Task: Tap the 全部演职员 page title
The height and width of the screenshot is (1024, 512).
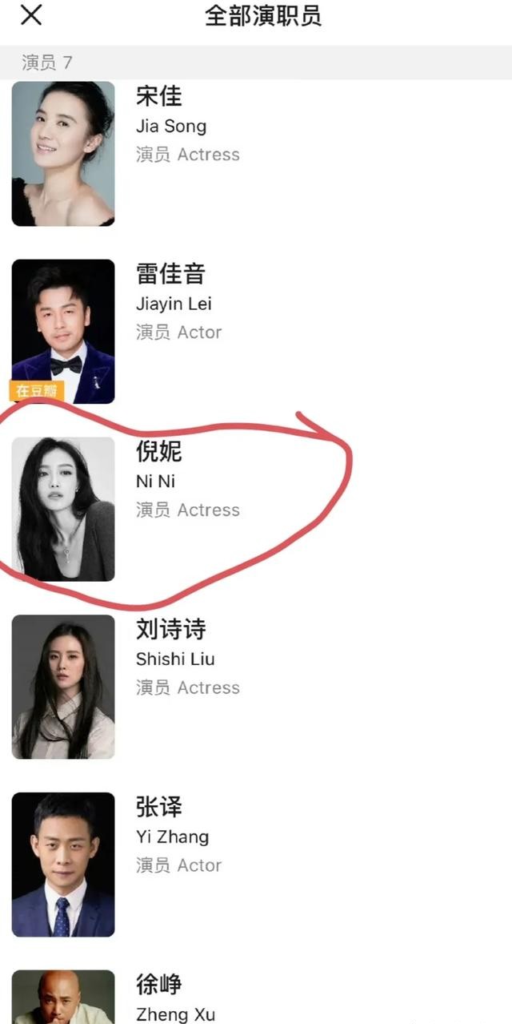Action: (263, 16)
